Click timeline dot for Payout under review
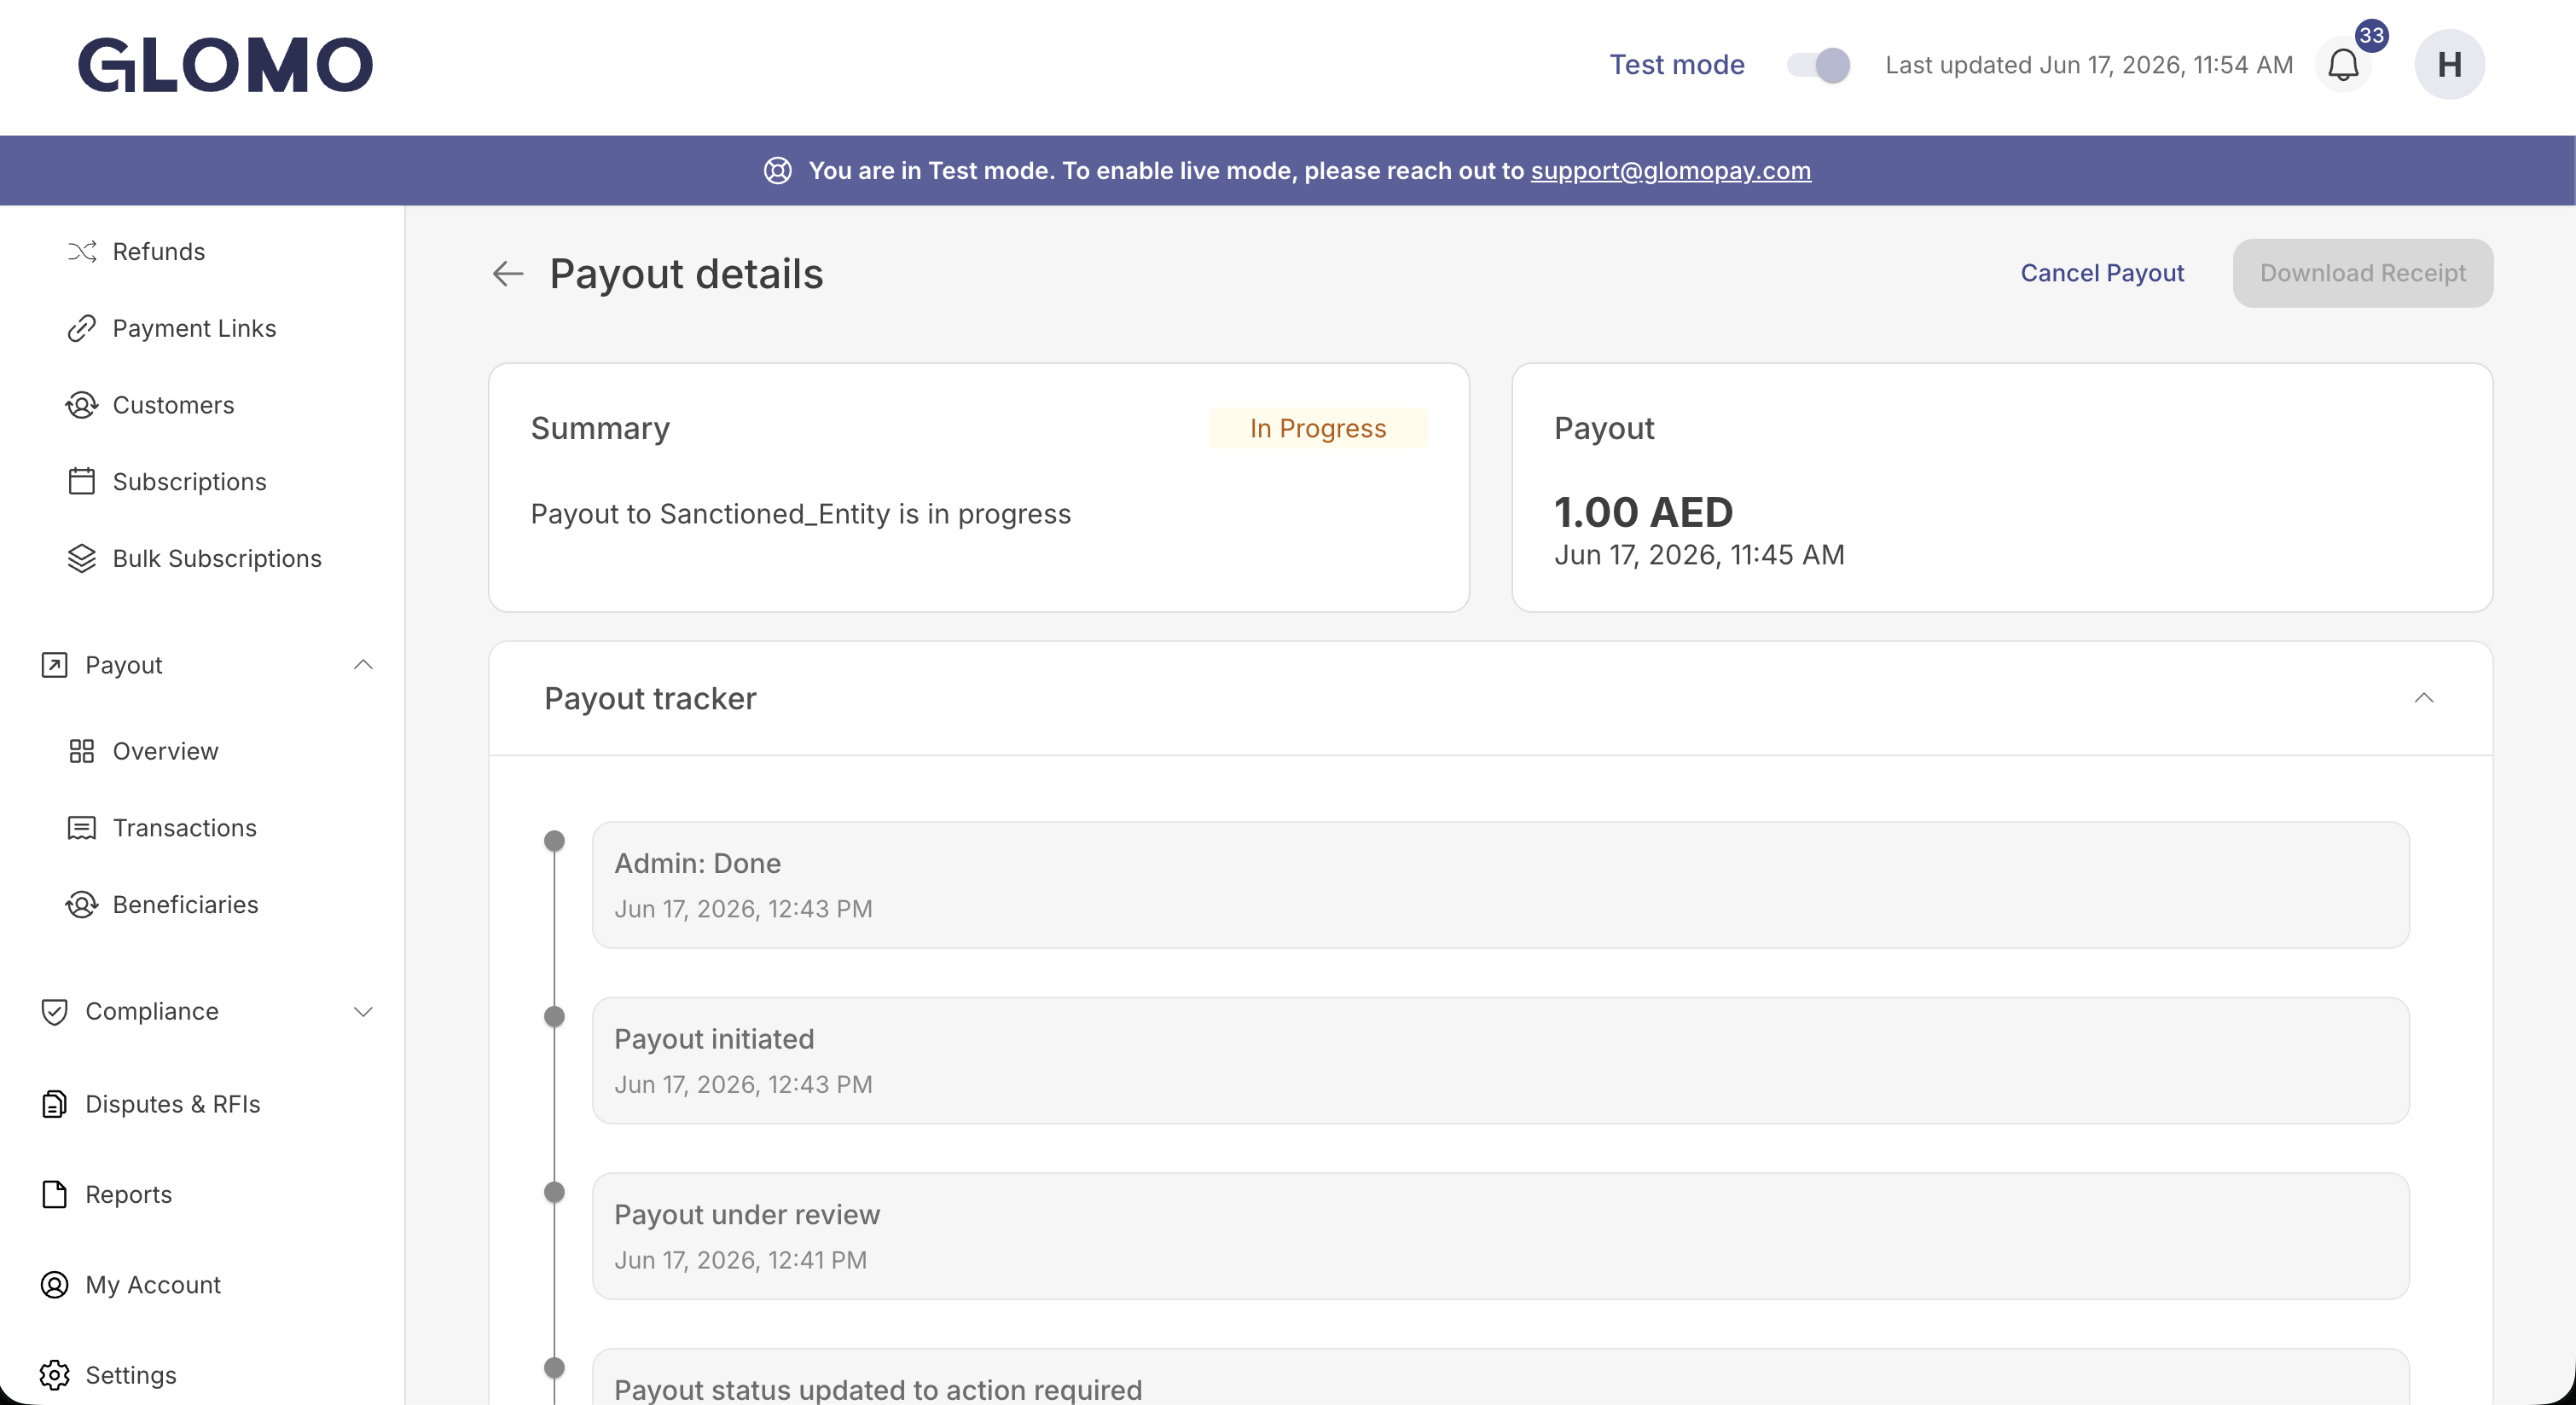Screen dimensions: 2576x1405 click(x=554, y=1194)
